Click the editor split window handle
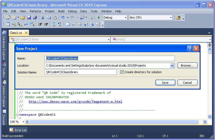This screenshot has width=215, height=140. [210, 45]
